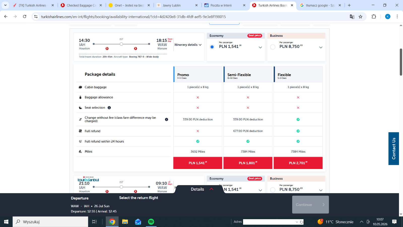
Task: Switch to the Onet – Jesteś na bieżąco tab
Action: pyautogui.click(x=129, y=5)
